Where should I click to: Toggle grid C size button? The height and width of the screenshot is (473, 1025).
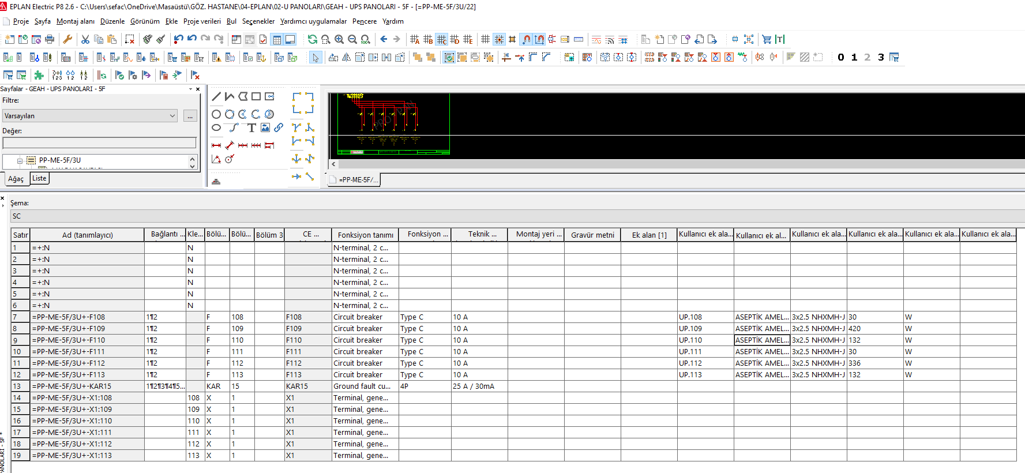click(441, 39)
